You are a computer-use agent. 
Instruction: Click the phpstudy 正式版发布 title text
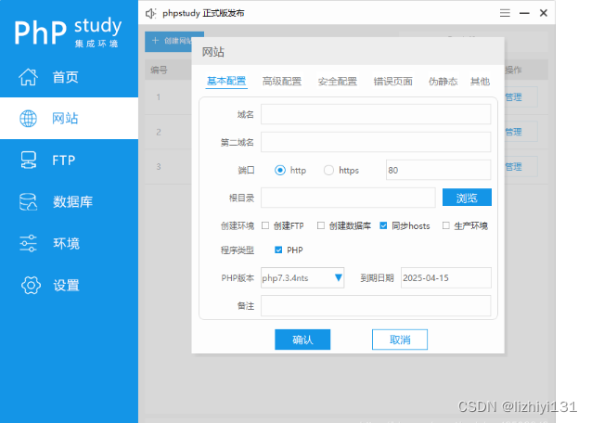203,13
